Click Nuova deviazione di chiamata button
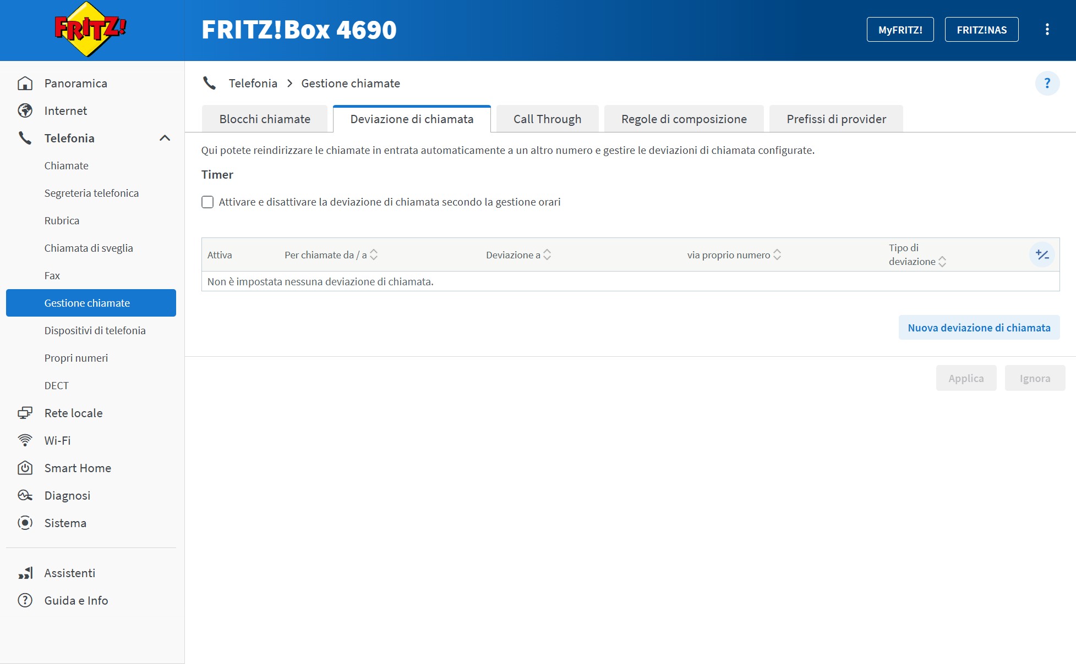The image size is (1076, 664). (x=979, y=328)
